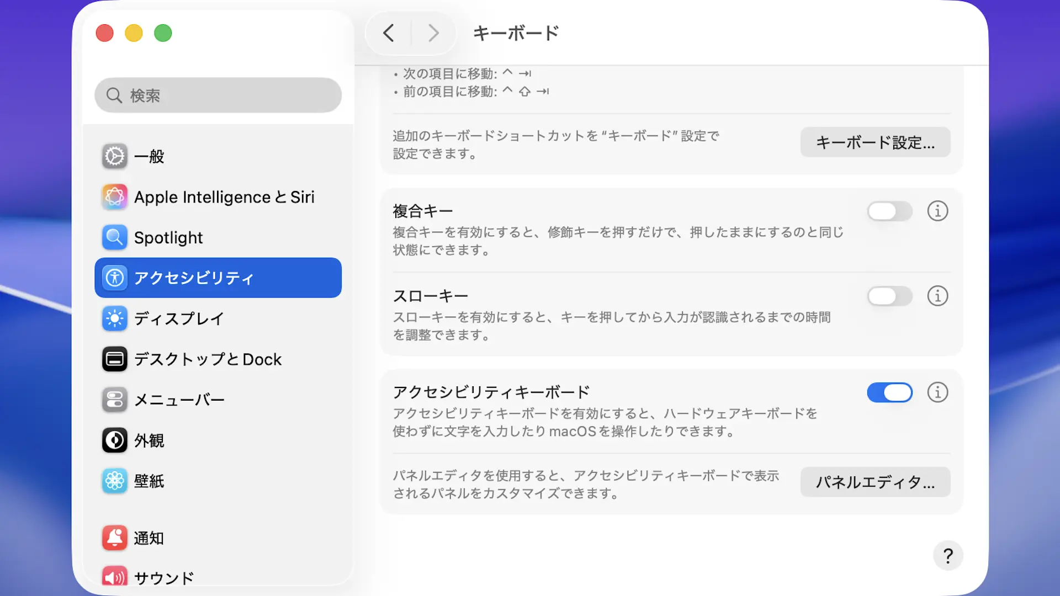Open 壁紙 wallpaper settings
The width and height of the screenshot is (1060, 596).
pyautogui.click(x=149, y=481)
